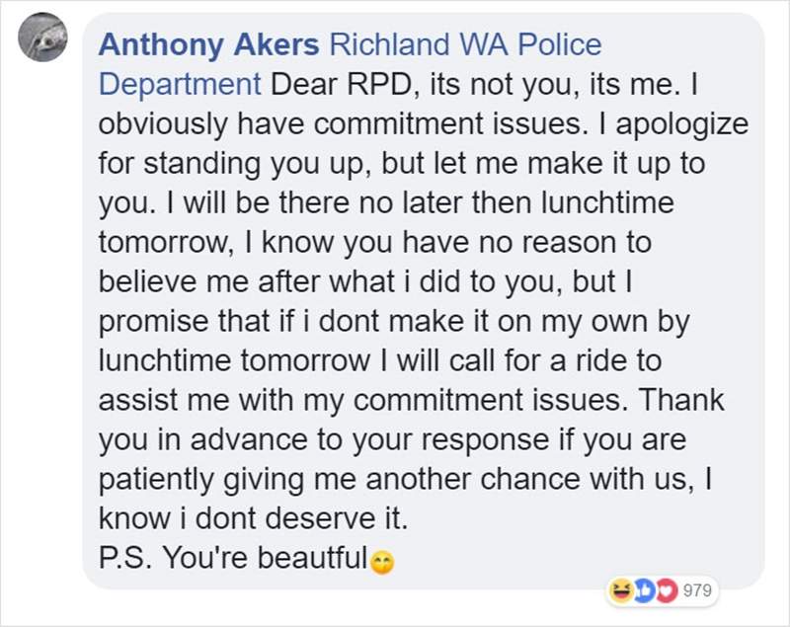Open the commenter's profile picture
This screenshot has height=627, width=790.
click(44, 40)
